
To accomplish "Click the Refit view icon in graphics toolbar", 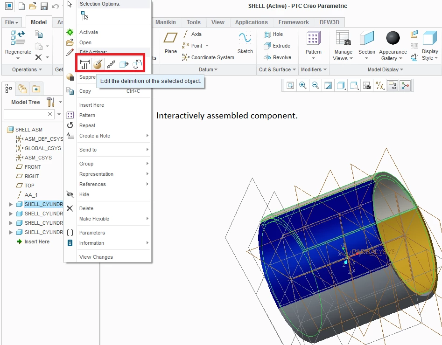I will pyautogui.click(x=290, y=85).
